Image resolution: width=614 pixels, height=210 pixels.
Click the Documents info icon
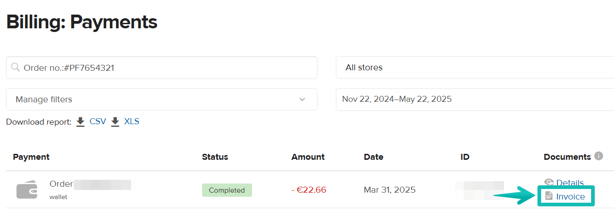click(598, 156)
